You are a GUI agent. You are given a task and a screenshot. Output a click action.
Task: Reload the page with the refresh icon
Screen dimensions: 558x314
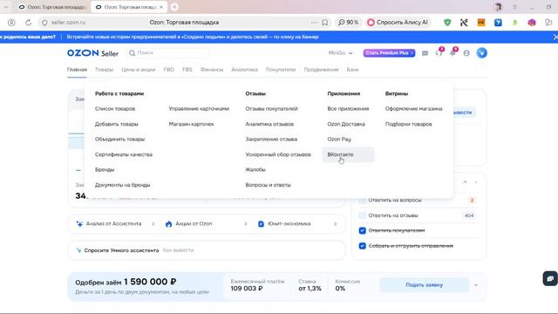pos(28,23)
